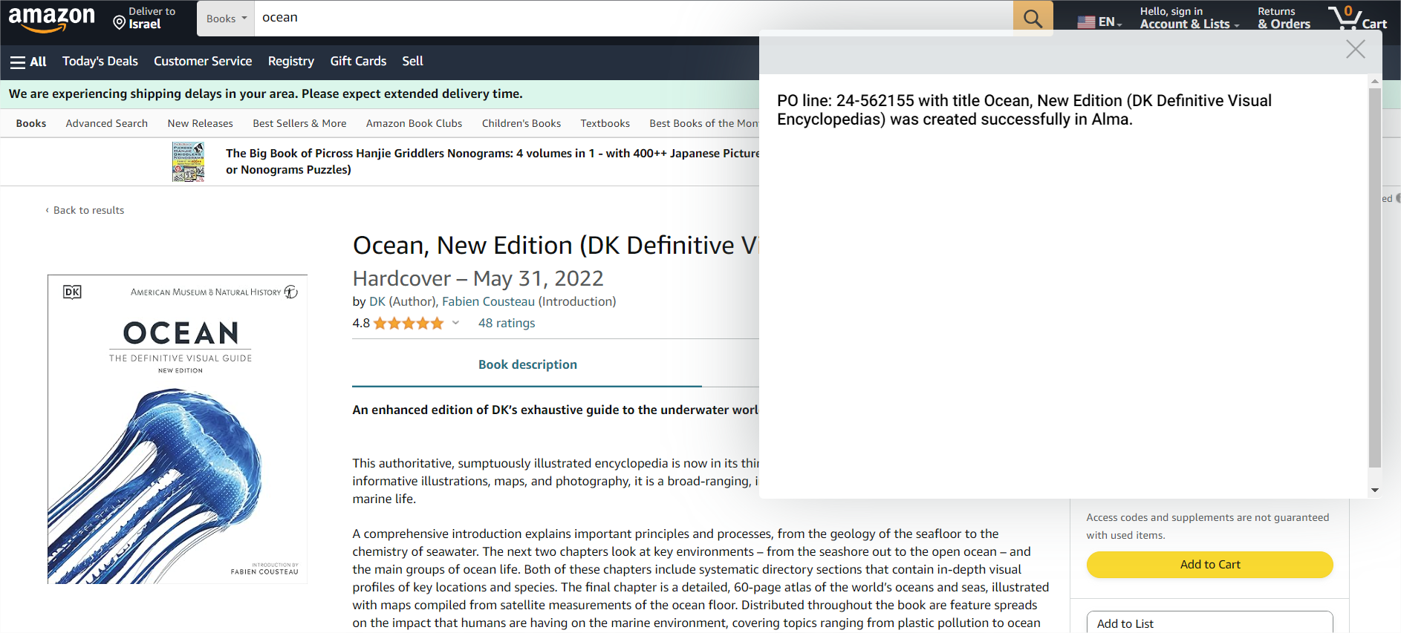Click the Picross puzzle book ad thumbnail

pyautogui.click(x=189, y=162)
